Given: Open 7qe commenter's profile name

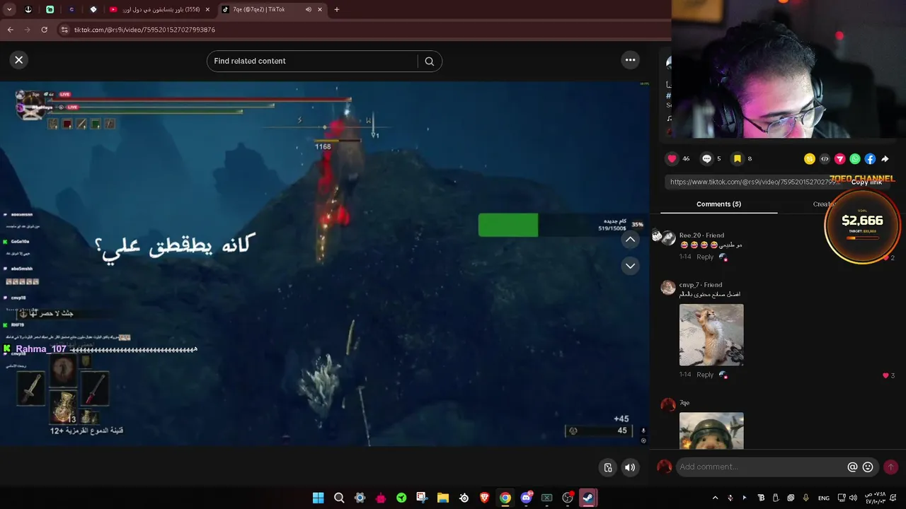Looking at the screenshot, I should pyautogui.click(x=684, y=403).
